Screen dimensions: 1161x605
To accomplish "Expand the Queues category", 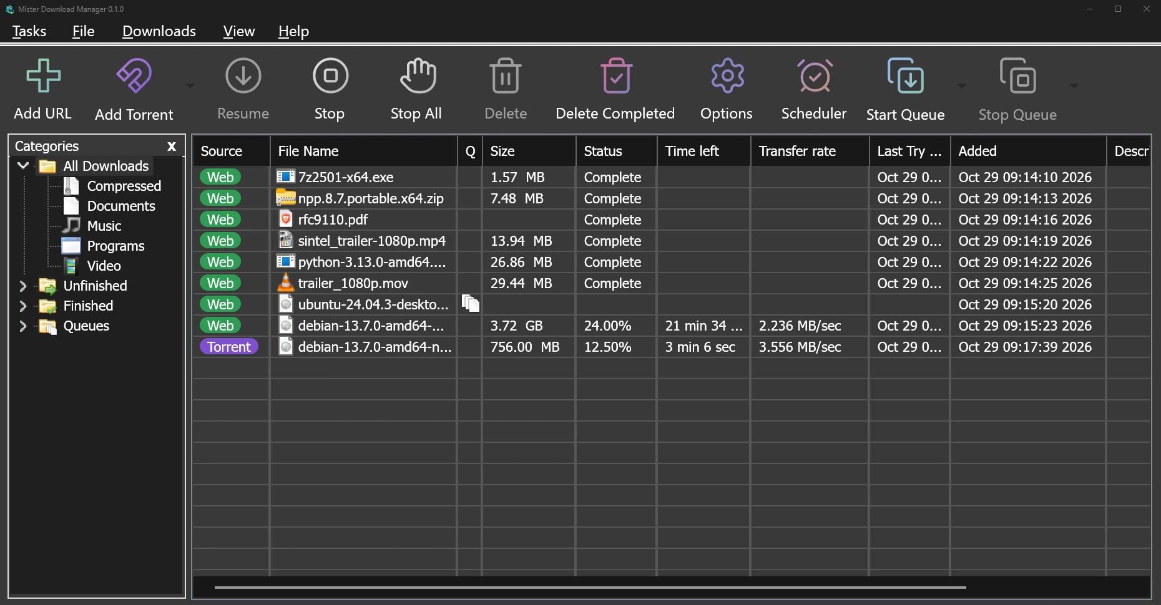I will pyautogui.click(x=23, y=326).
